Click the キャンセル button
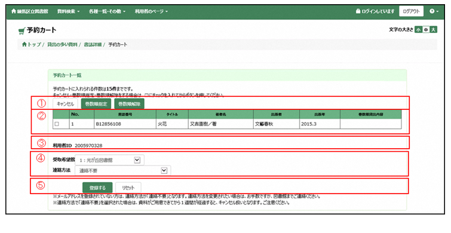 coord(65,104)
